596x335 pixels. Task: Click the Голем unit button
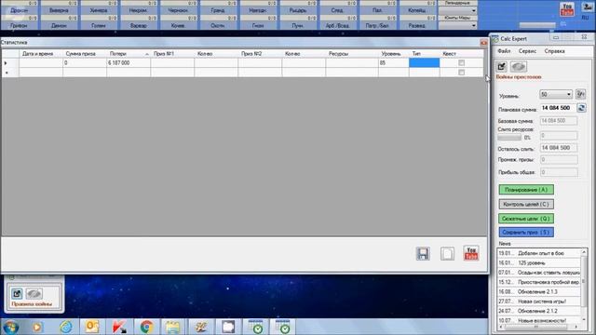click(99, 25)
